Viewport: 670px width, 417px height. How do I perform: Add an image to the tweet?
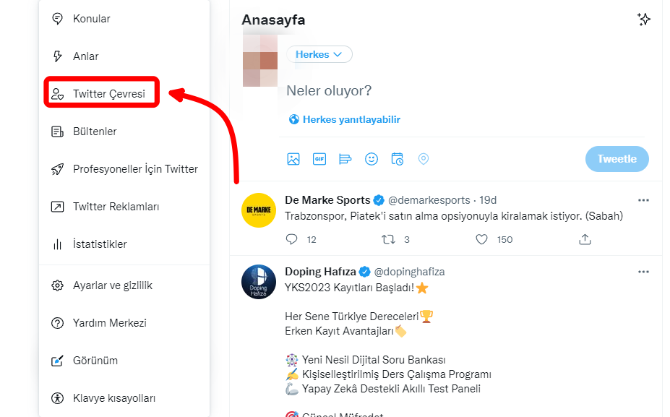tap(293, 159)
